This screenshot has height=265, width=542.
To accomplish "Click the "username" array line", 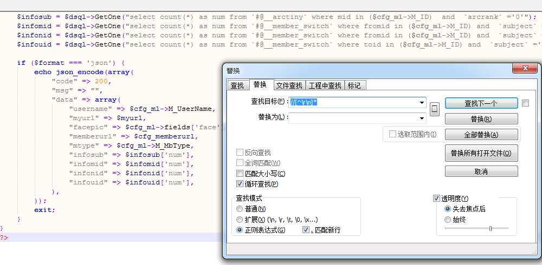I will pyautogui.click(x=142, y=109).
